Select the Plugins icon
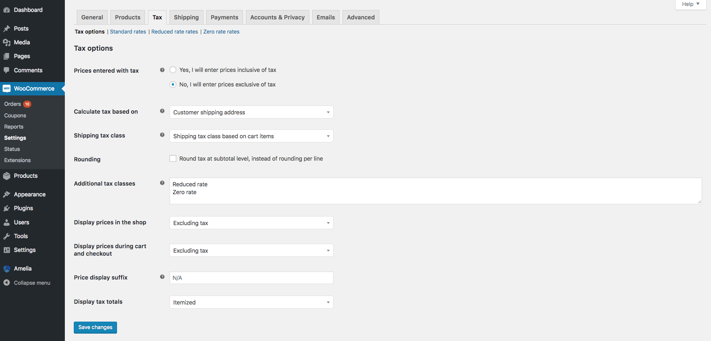This screenshot has width=711, height=341. pos(7,208)
